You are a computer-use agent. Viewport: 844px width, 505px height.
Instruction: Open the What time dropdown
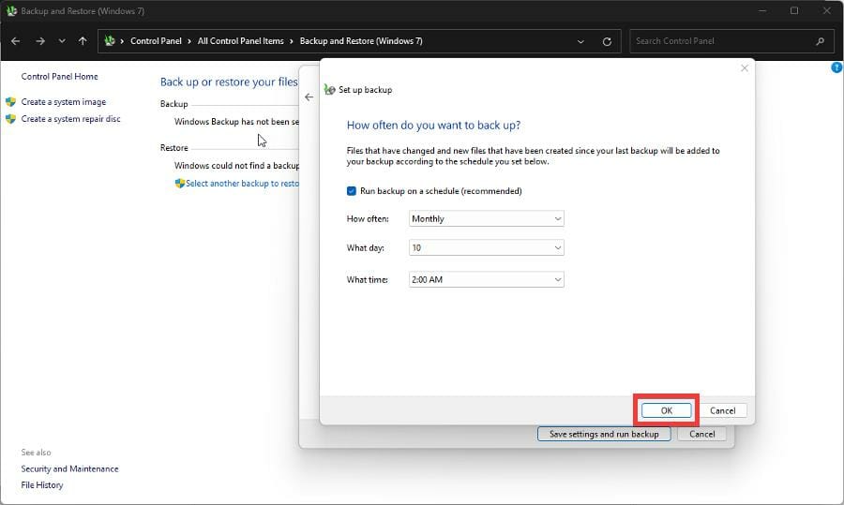tap(487, 279)
